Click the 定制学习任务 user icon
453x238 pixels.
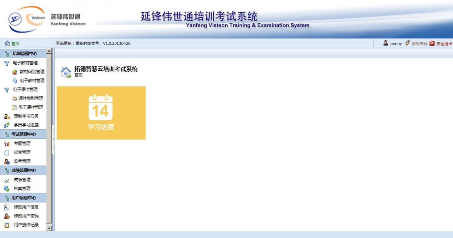pyautogui.click(x=7, y=116)
